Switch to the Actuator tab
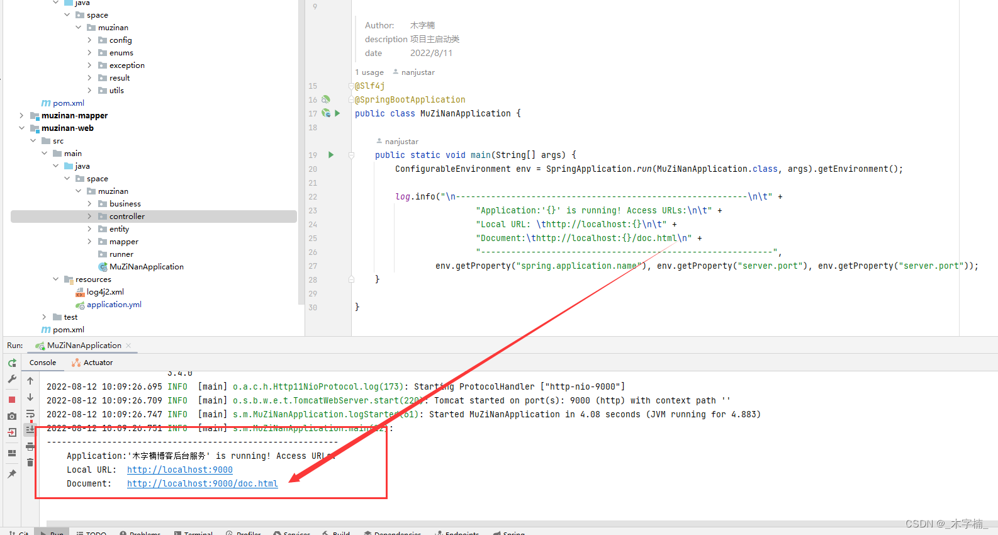This screenshot has height=535, width=998. pyautogui.click(x=93, y=363)
